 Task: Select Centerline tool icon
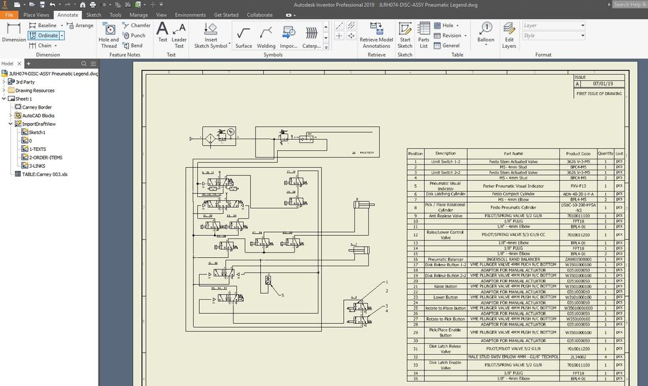click(x=339, y=26)
